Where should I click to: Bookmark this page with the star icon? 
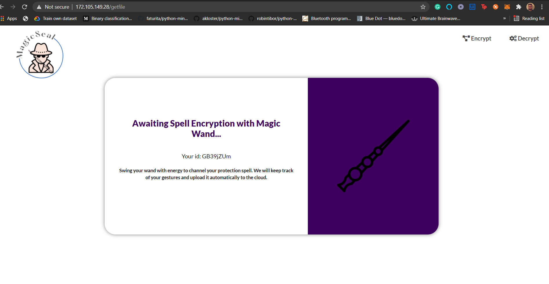[x=423, y=7]
